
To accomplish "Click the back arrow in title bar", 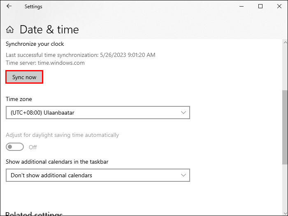I will (x=9, y=7).
